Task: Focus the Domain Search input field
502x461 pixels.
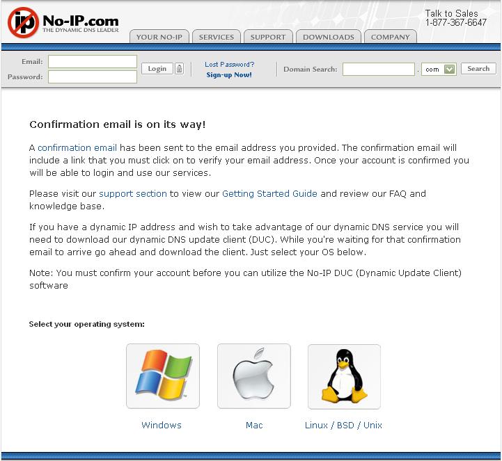Action: 379,69
